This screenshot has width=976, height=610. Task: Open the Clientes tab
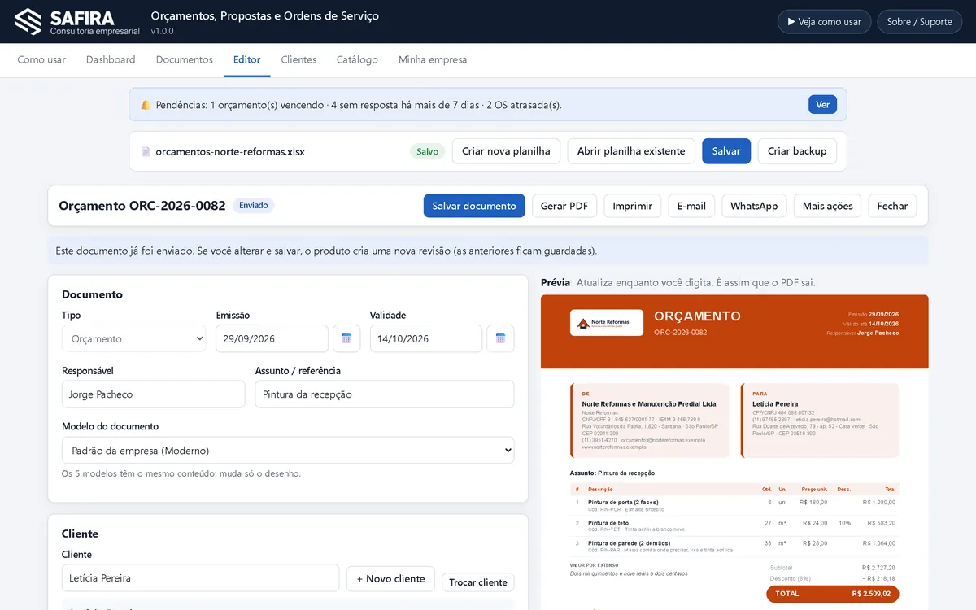click(x=298, y=59)
